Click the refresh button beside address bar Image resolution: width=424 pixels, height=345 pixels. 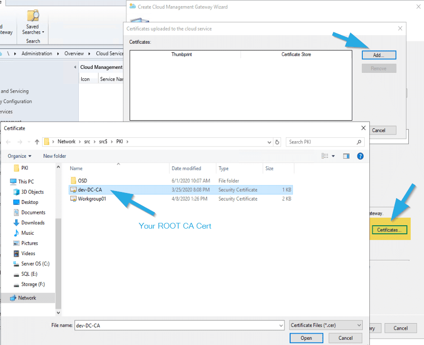(278, 142)
